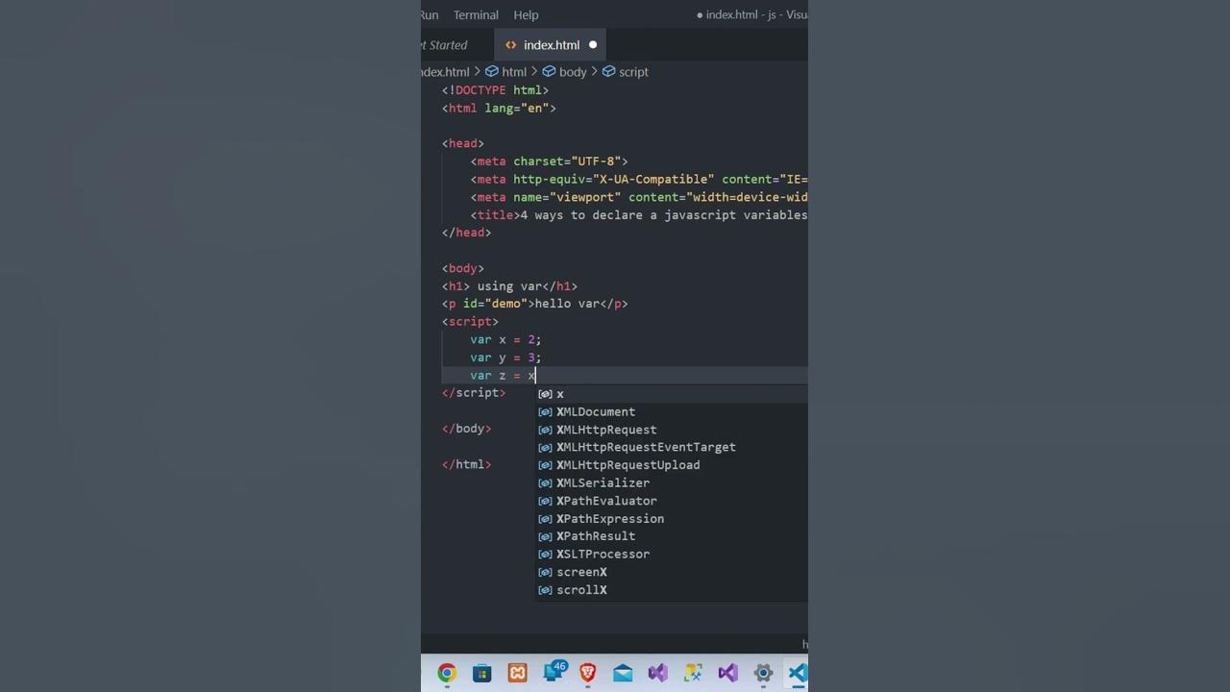Click the 'var z = x' line
This screenshot has height=692, width=1230.
[x=503, y=376]
